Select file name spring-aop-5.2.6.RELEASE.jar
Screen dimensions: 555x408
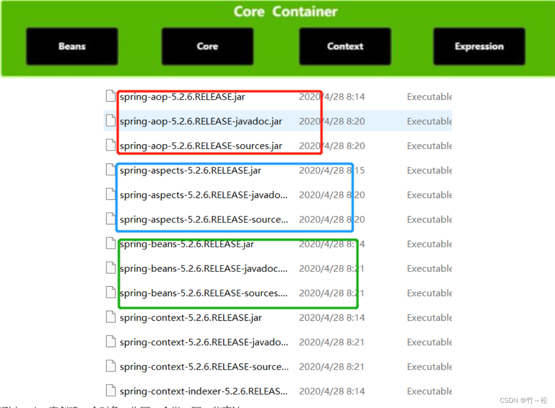coord(182,97)
